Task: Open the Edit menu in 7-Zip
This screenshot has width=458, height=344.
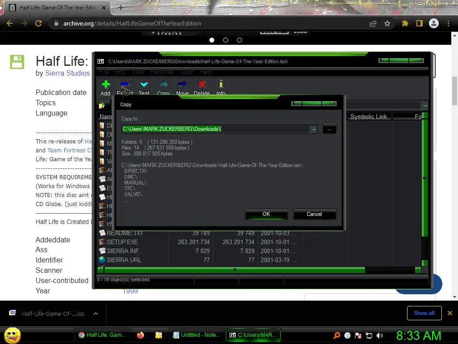Action: pyautogui.click(x=120, y=72)
